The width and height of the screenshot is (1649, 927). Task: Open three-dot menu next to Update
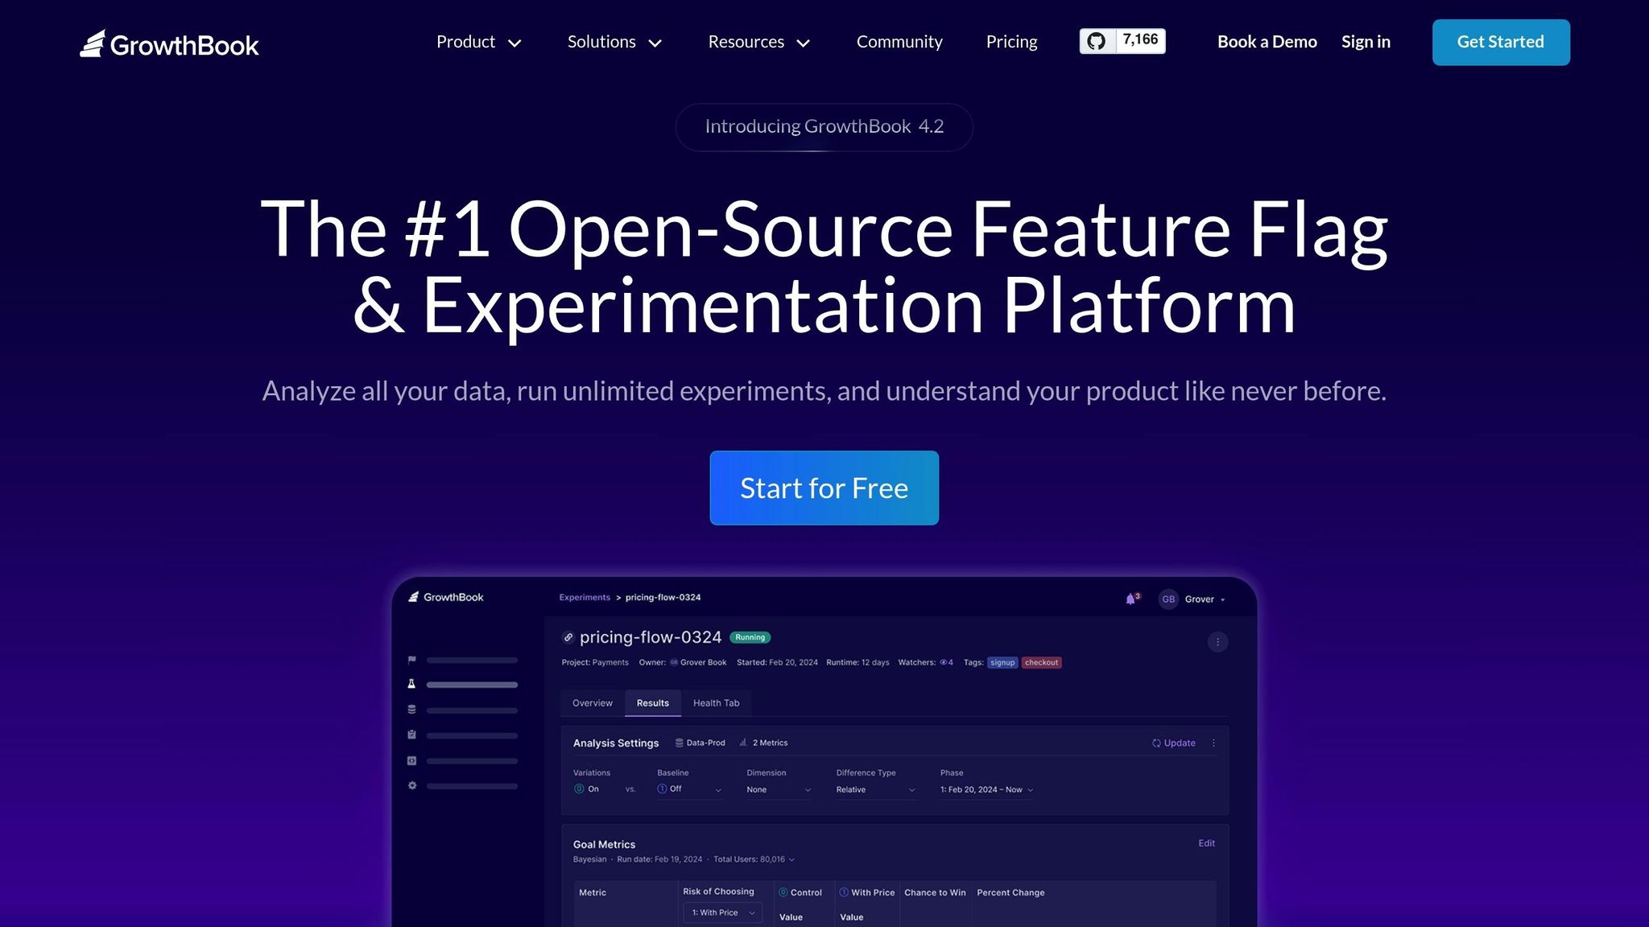(1213, 743)
